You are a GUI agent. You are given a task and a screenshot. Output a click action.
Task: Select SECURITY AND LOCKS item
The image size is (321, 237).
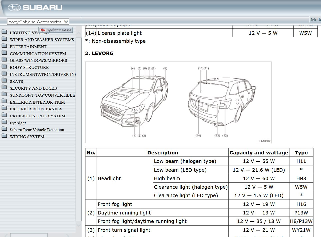coord(33,88)
